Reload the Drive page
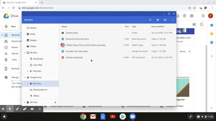The height and width of the screenshot is (121, 216). (13, 8)
